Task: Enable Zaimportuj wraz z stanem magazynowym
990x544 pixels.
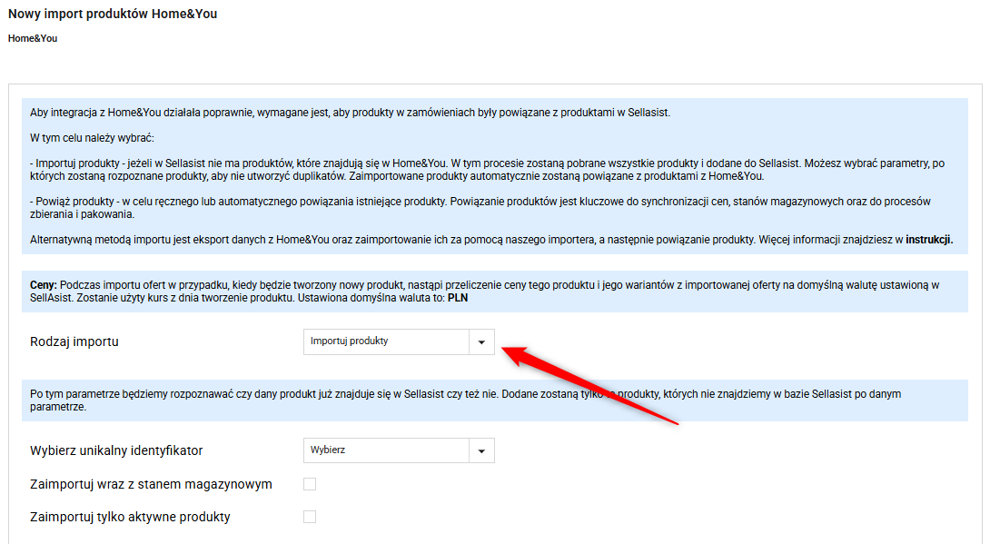Action: pyautogui.click(x=310, y=484)
